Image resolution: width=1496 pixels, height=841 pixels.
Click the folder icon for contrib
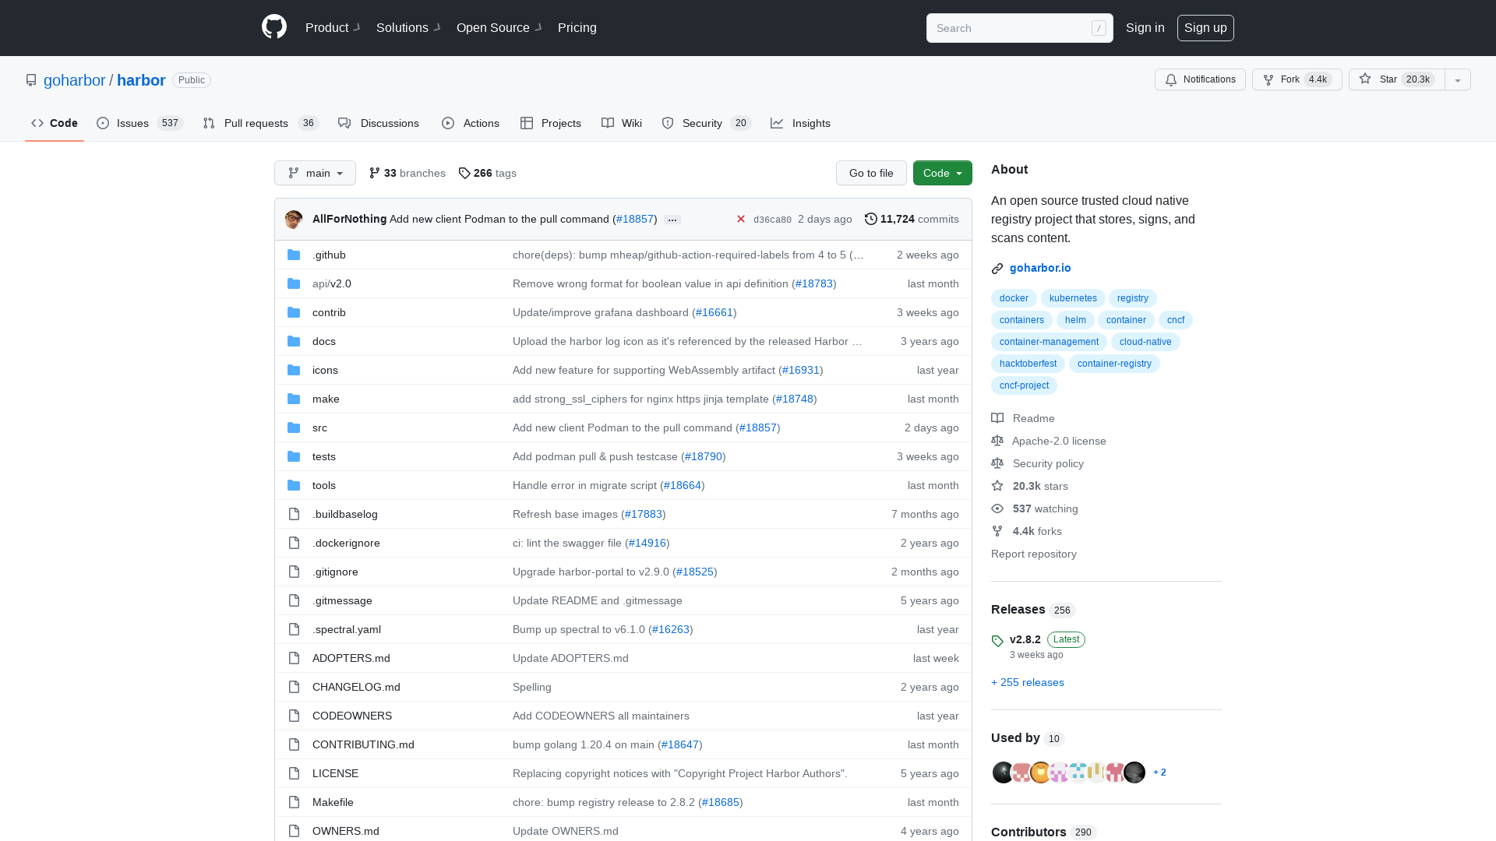294,312
